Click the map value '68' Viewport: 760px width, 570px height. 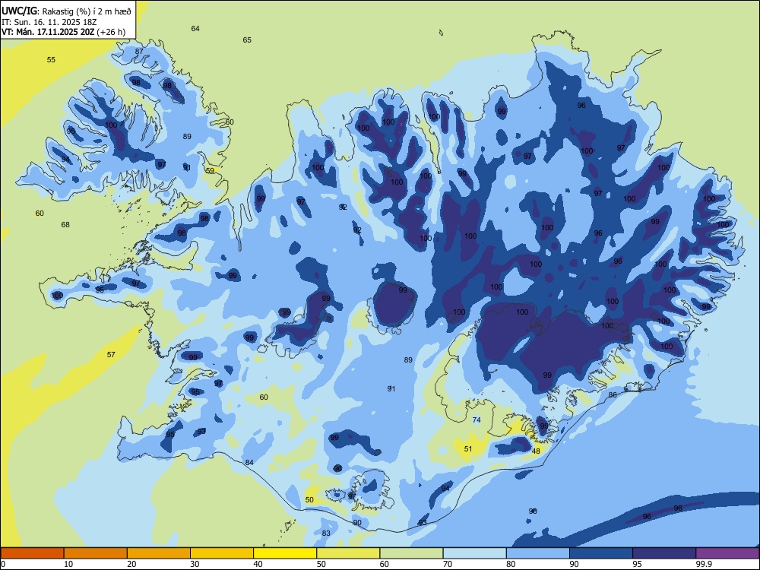pos(65,225)
